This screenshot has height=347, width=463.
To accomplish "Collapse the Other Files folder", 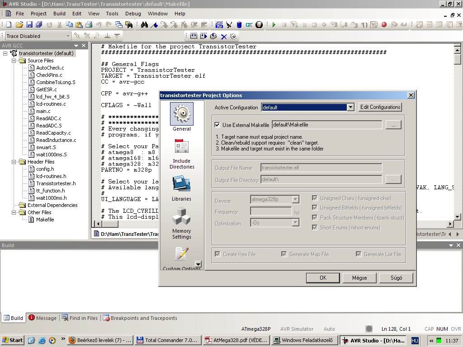I will pyautogui.click(x=14, y=212).
